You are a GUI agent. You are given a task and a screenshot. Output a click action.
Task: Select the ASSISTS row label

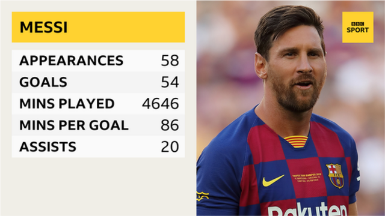click(x=48, y=146)
